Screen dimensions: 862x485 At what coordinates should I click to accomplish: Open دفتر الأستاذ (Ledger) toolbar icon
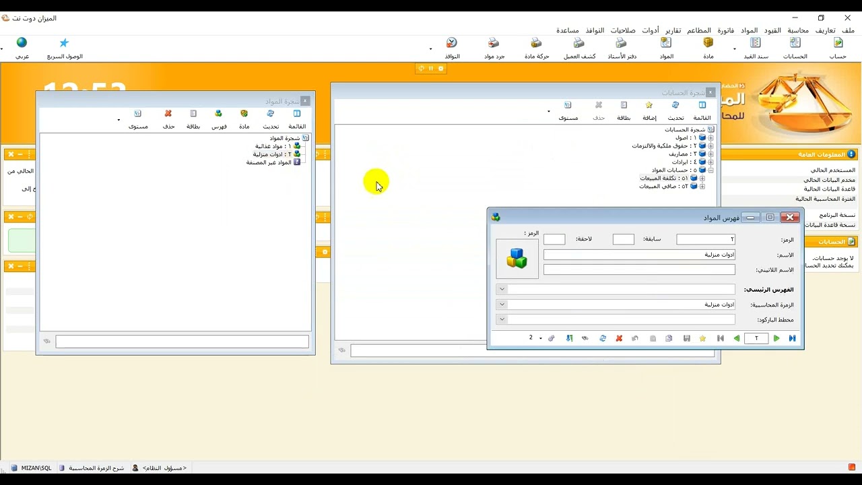[622, 48]
